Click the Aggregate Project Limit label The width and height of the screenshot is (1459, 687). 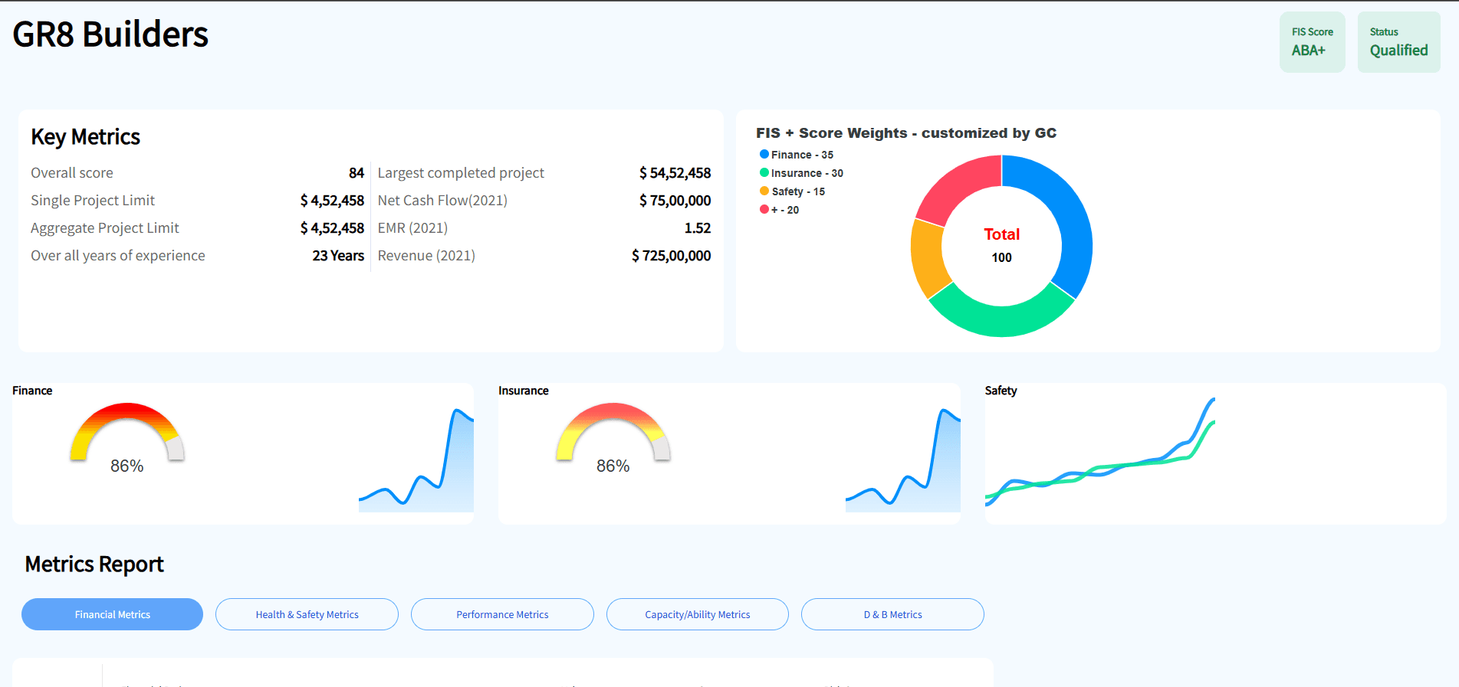tap(105, 228)
